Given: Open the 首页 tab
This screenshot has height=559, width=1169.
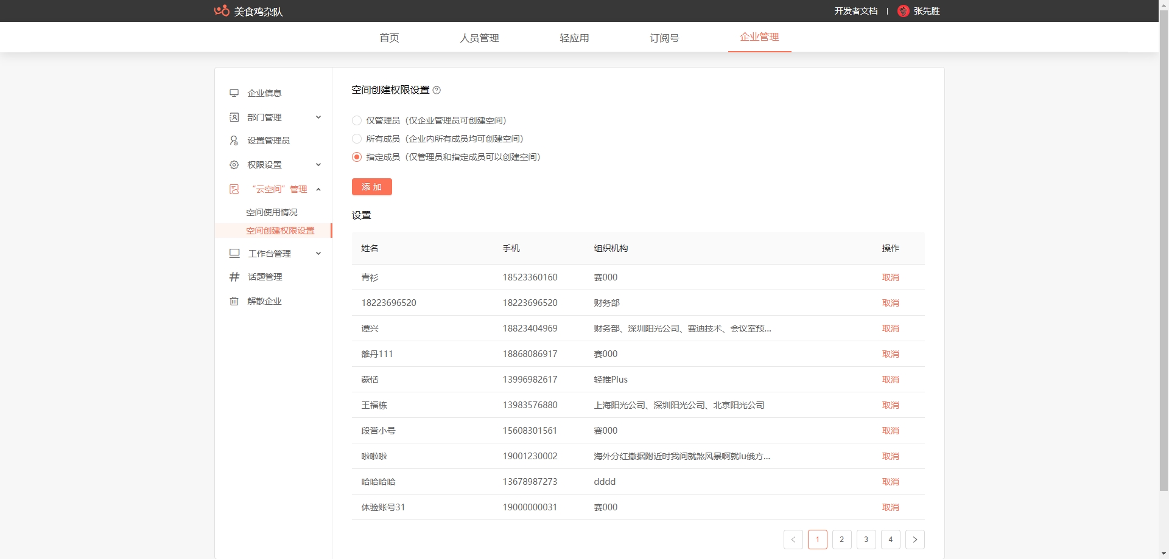Looking at the screenshot, I should tap(389, 38).
